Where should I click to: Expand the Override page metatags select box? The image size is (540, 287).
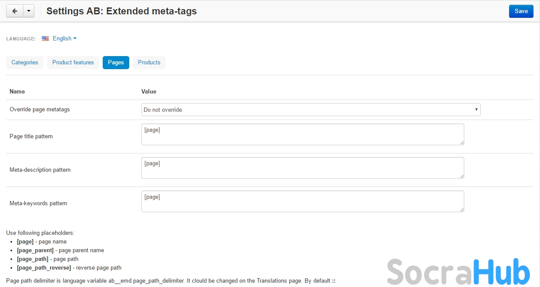tap(311, 110)
